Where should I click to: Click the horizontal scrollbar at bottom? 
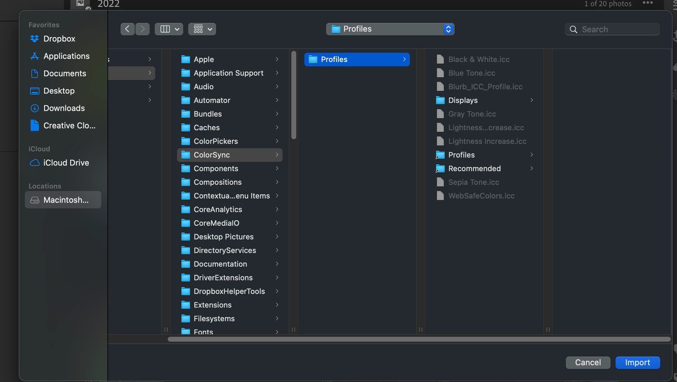[419, 339]
